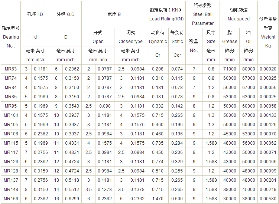Click outer diameter 0.5118 for MR137

click(72, 180)
